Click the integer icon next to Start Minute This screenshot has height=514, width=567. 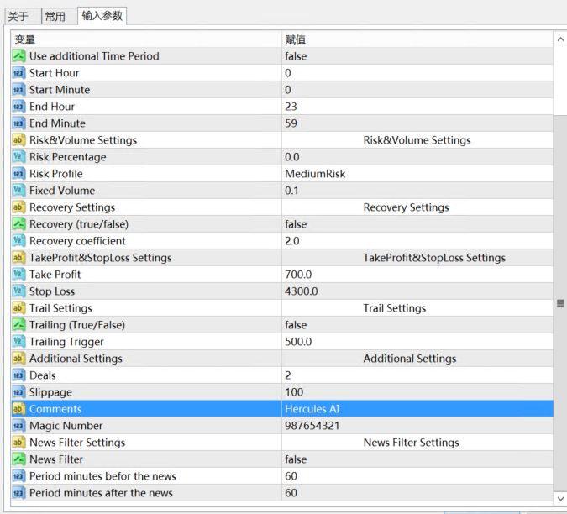click(18, 90)
